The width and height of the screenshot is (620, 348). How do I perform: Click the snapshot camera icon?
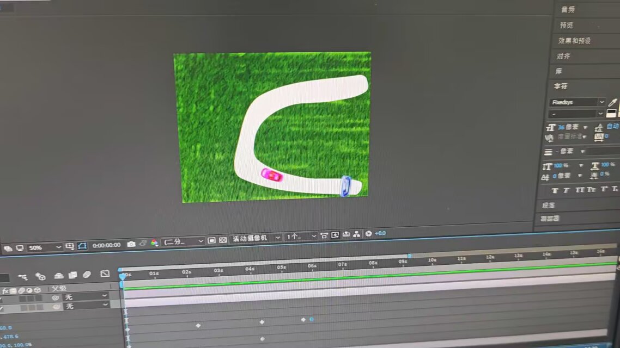131,245
